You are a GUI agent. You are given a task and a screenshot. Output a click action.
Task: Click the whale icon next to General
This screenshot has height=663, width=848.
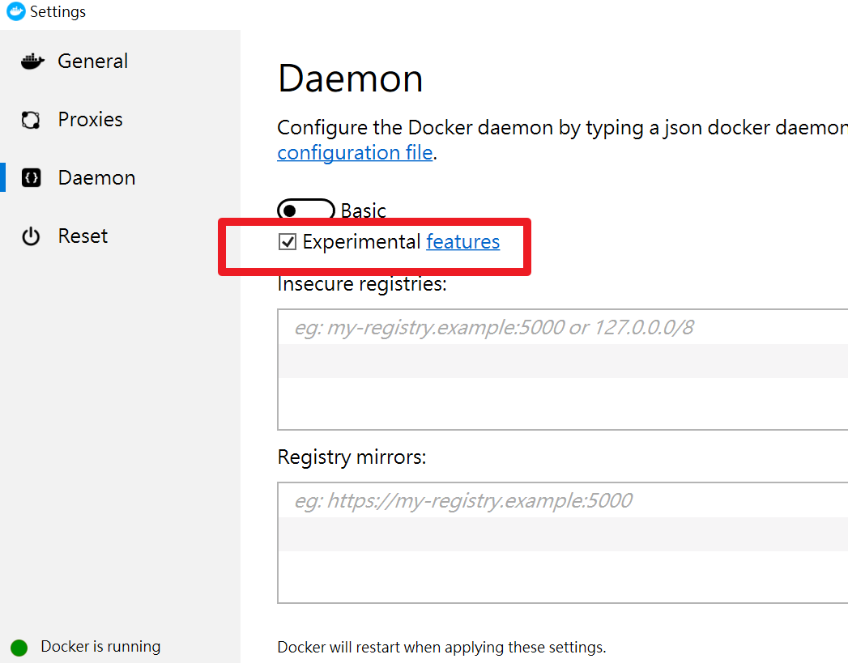[x=31, y=61]
